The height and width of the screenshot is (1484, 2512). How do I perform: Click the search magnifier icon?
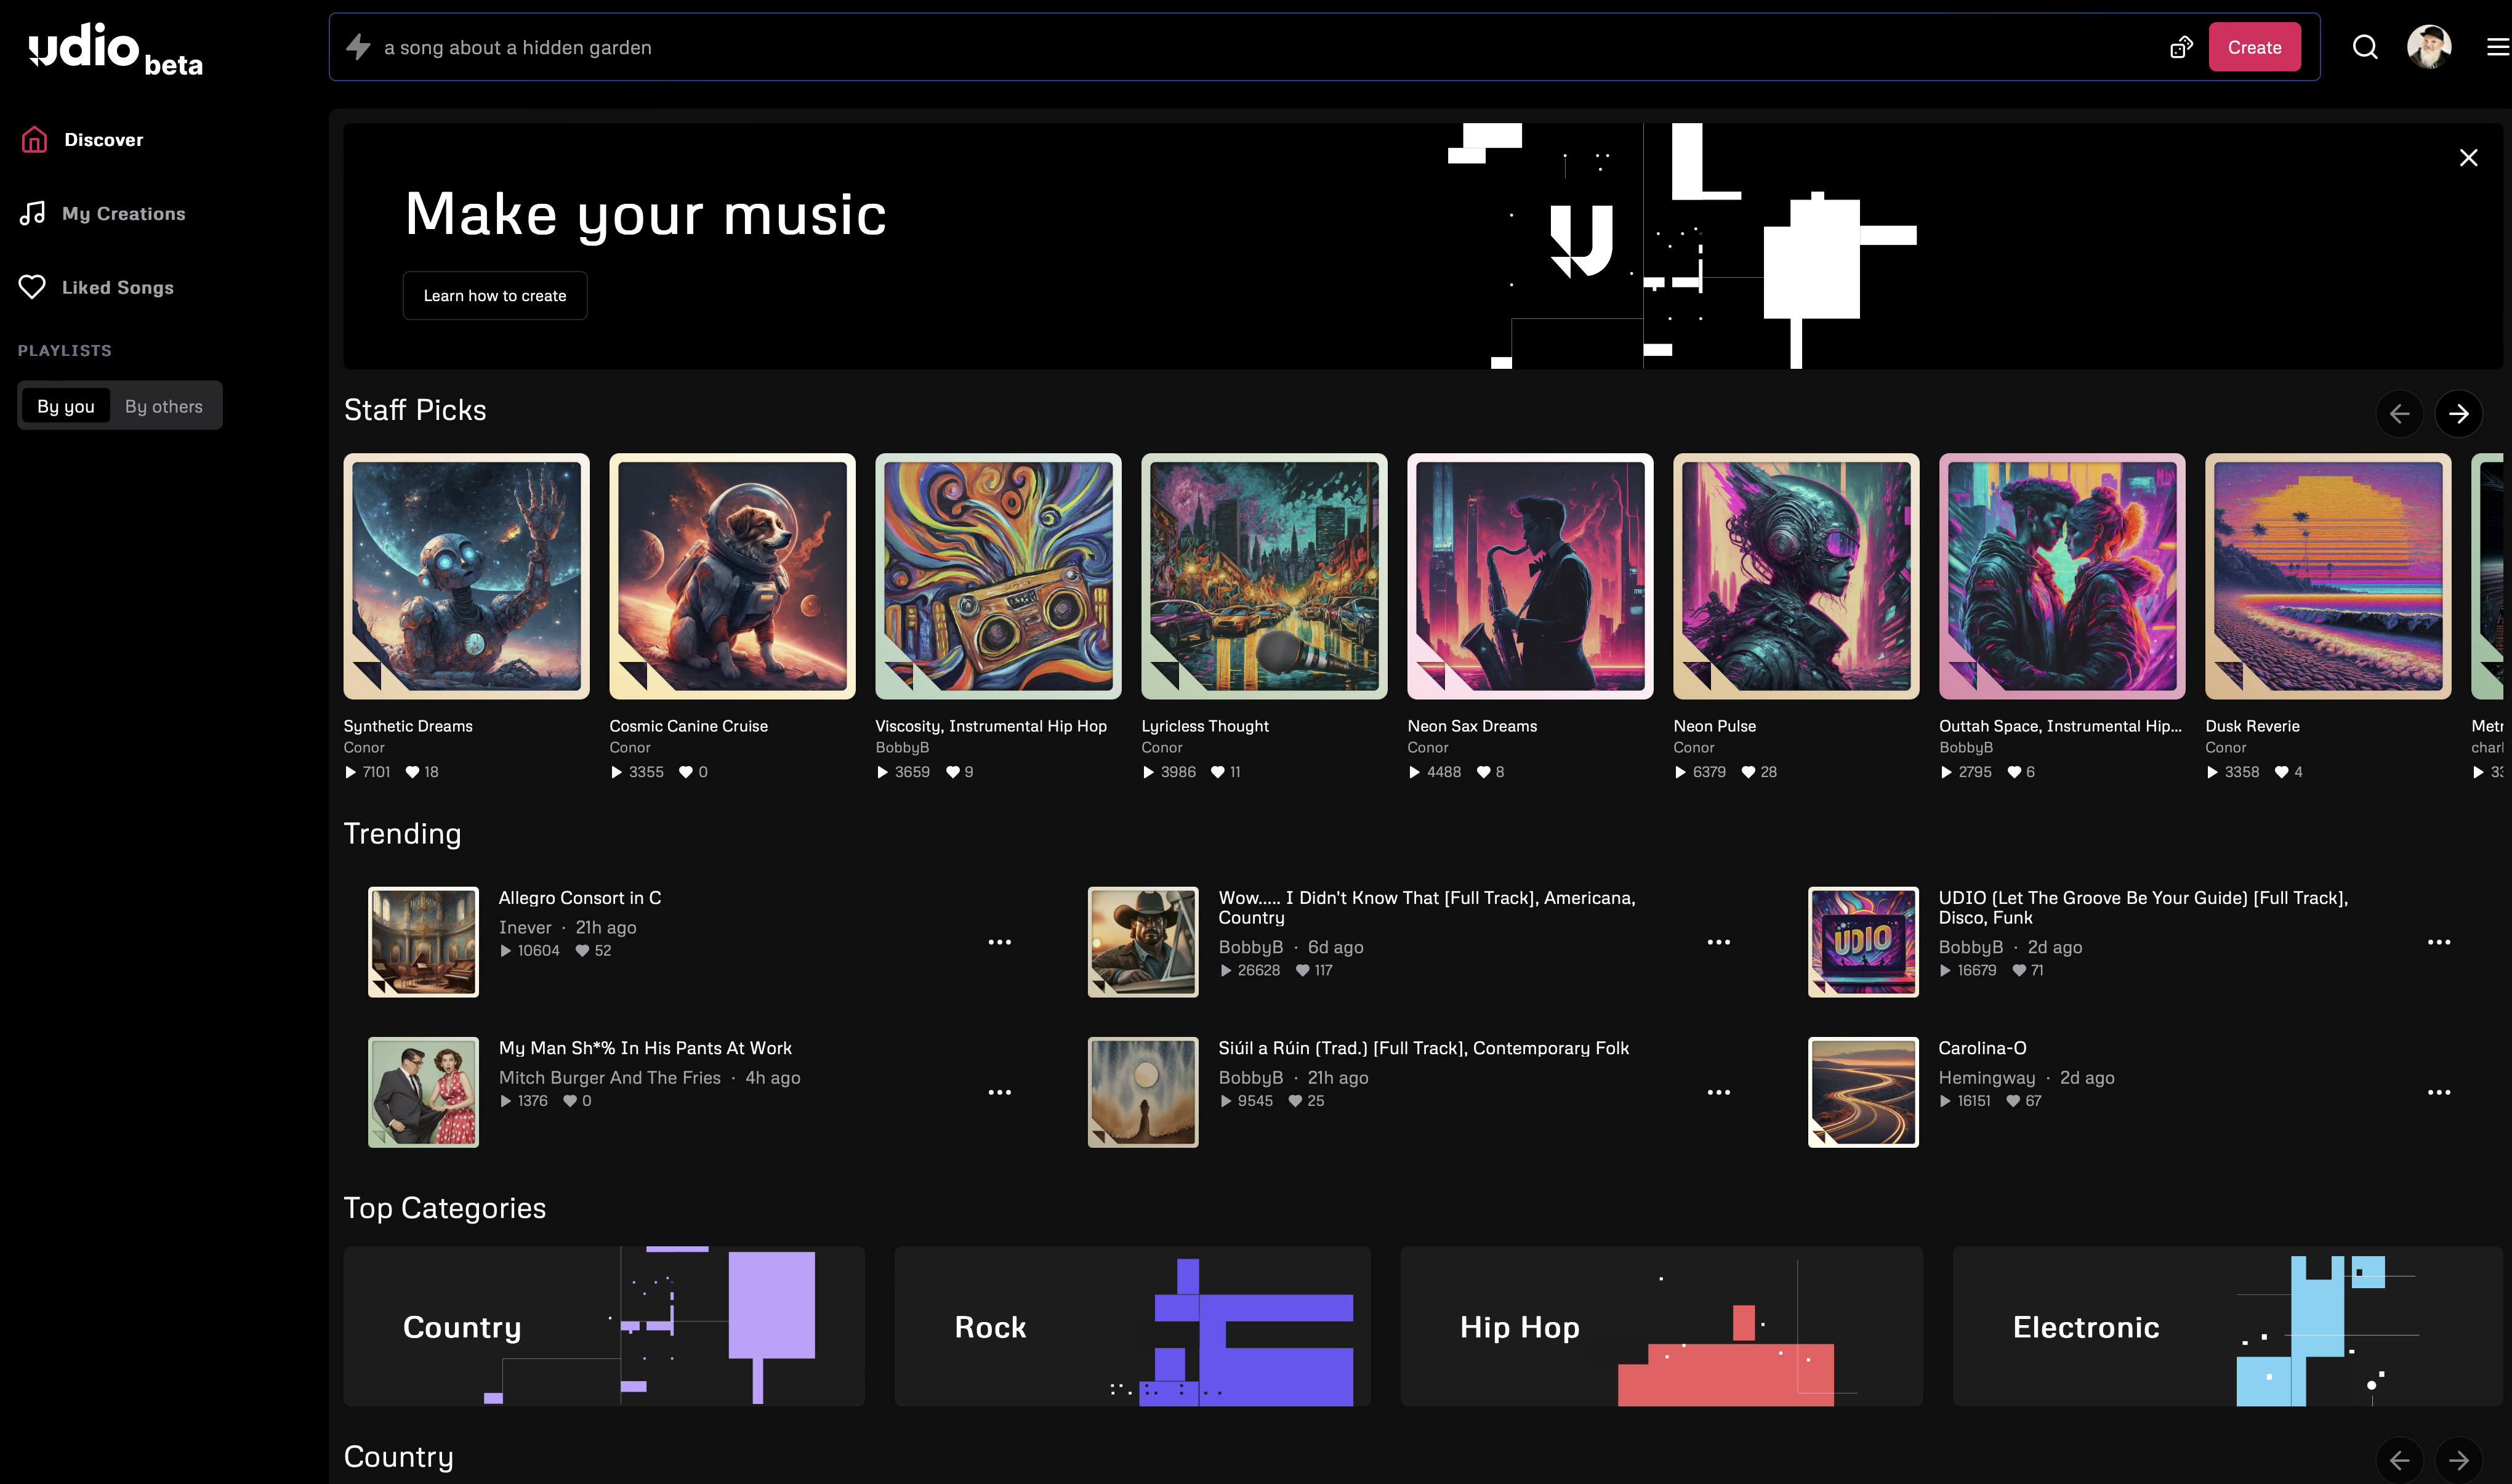(2364, 47)
